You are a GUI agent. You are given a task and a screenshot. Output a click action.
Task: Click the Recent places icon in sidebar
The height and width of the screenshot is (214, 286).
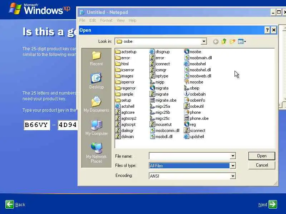click(x=96, y=58)
